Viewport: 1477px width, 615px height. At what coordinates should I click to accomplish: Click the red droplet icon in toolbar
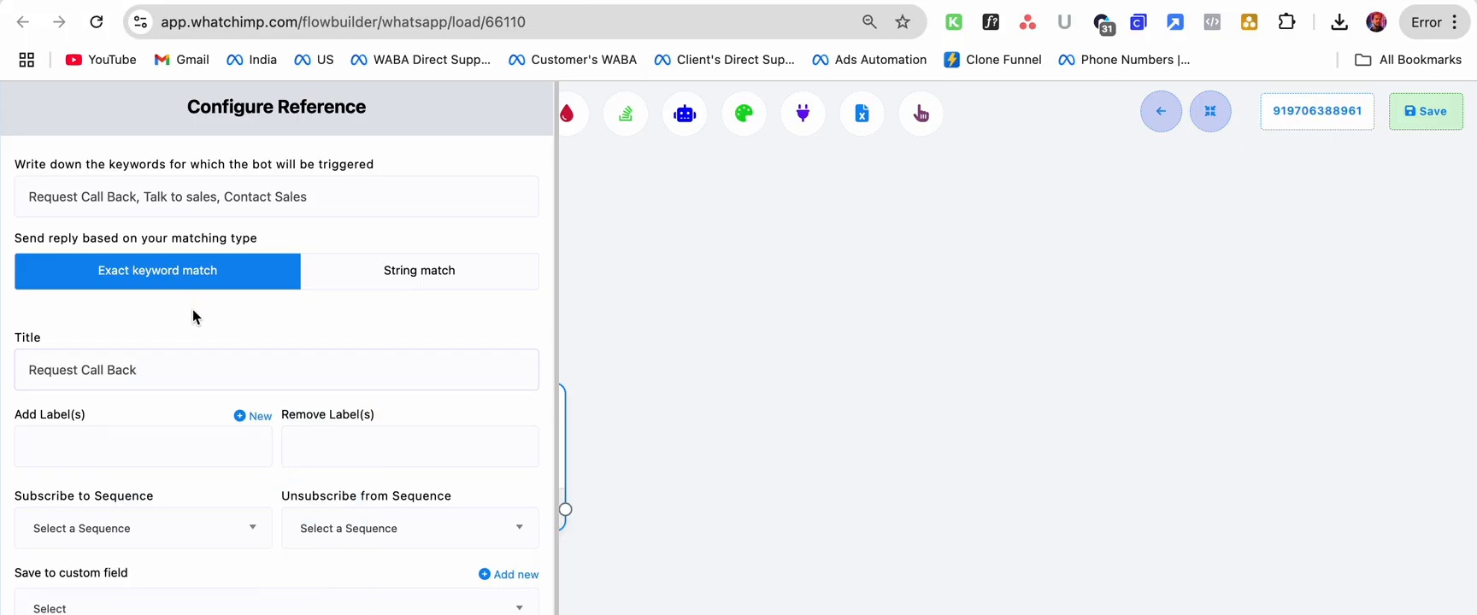(568, 113)
